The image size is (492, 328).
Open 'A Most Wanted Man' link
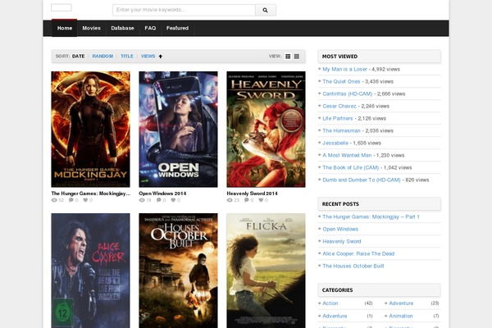click(347, 155)
